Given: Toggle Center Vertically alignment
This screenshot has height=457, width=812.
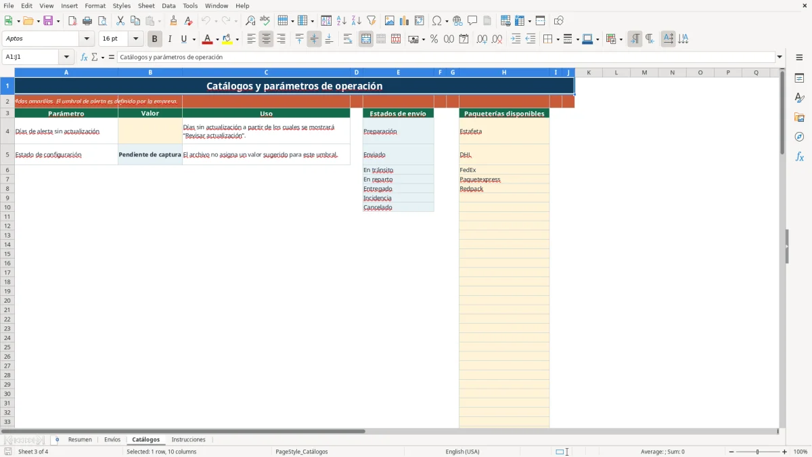Looking at the screenshot, I should tap(314, 39).
